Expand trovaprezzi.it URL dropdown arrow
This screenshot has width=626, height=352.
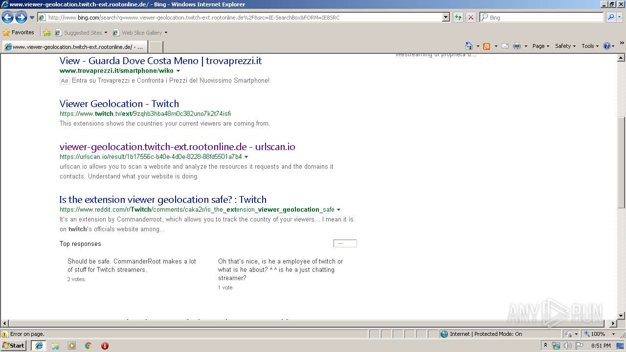pos(178,71)
